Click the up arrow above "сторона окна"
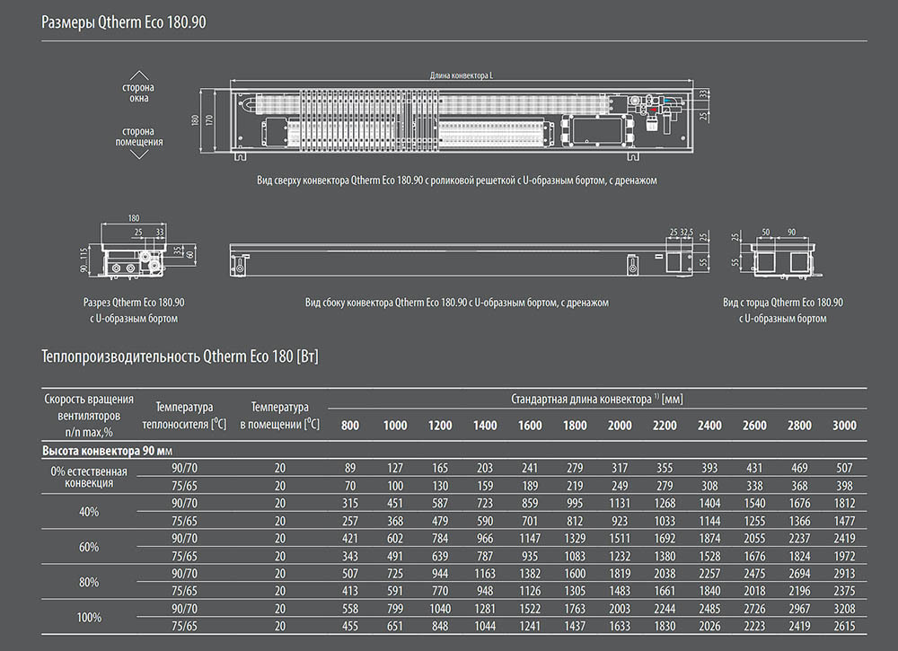 pos(139,75)
